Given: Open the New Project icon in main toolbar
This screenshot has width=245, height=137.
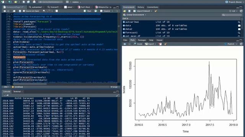Looking at the screenshot, I should (10, 2).
